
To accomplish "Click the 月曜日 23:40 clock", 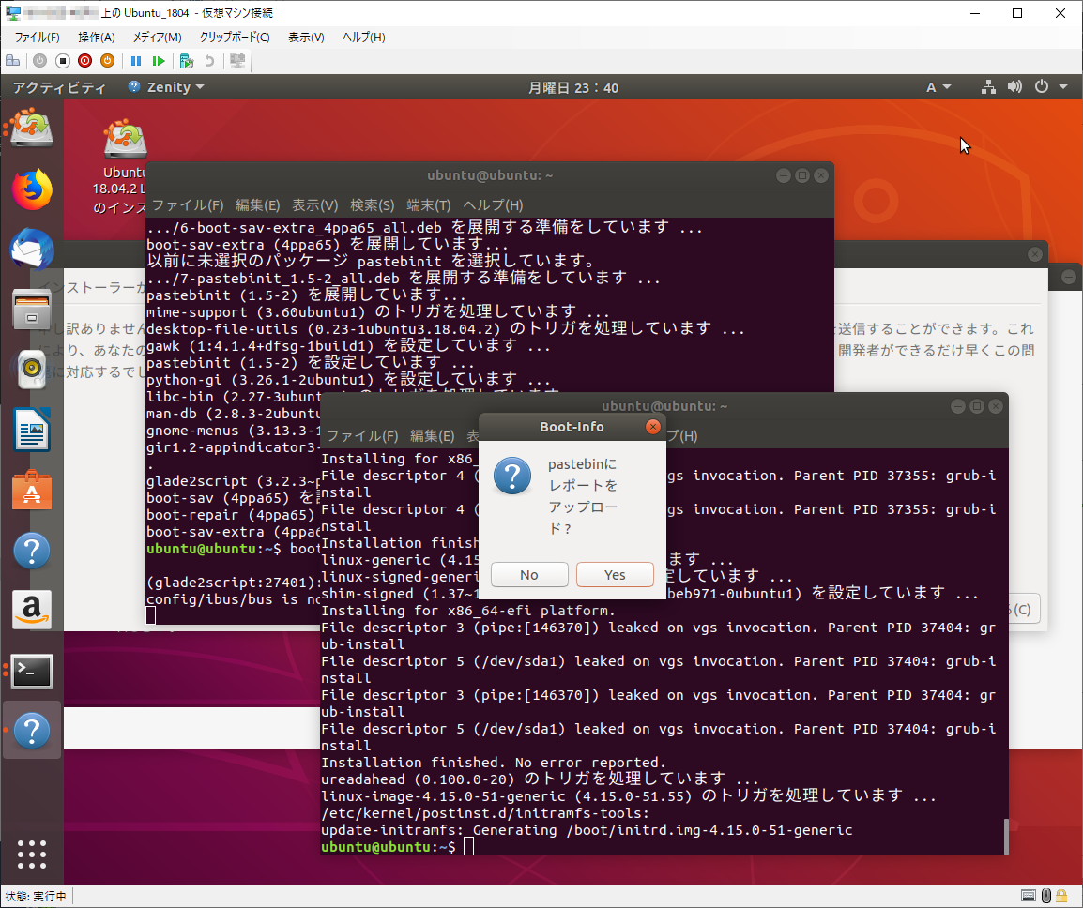I will coord(573,87).
